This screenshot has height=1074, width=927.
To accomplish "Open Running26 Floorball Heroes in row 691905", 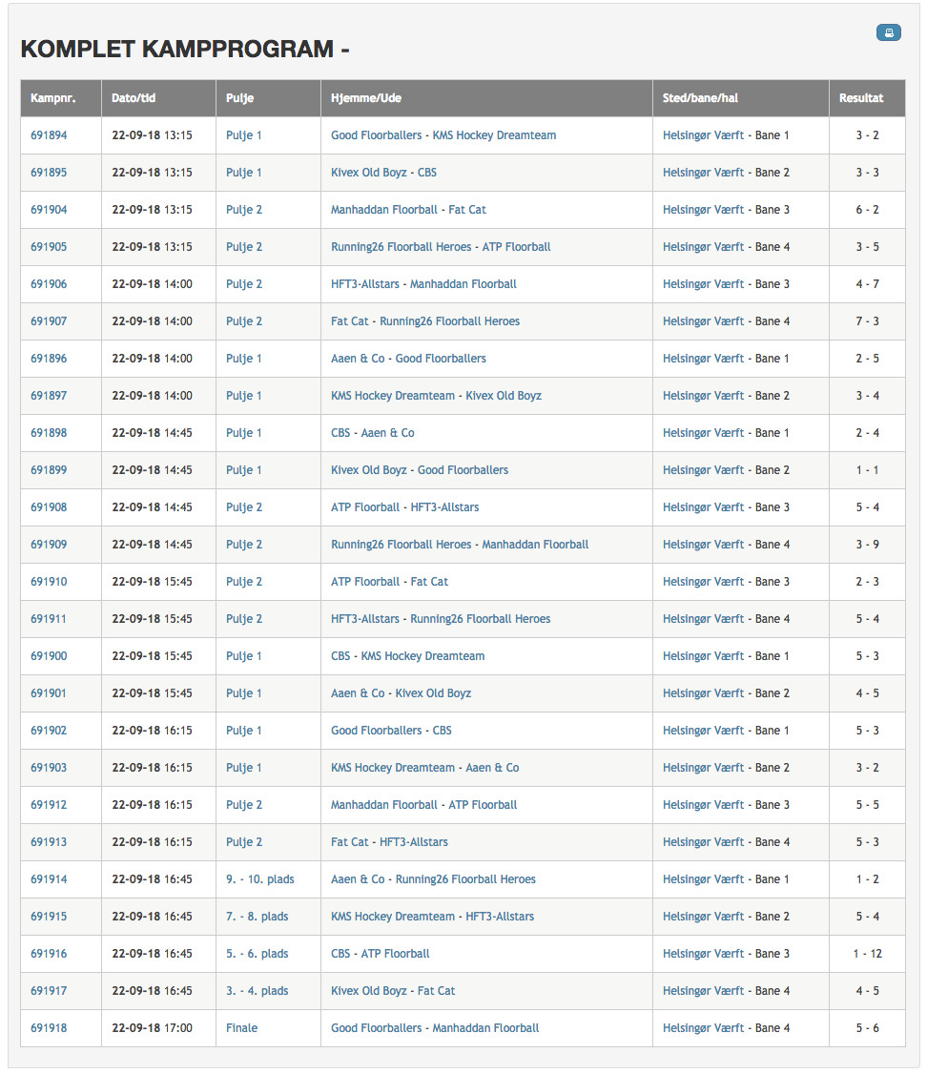I will (x=402, y=247).
